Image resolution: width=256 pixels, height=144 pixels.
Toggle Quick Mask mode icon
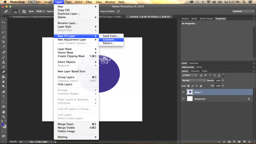point(3,131)
